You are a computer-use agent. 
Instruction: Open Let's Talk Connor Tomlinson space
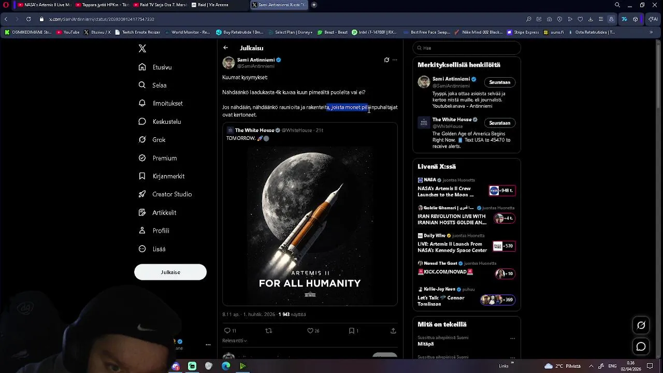click(x=466, y=297)
